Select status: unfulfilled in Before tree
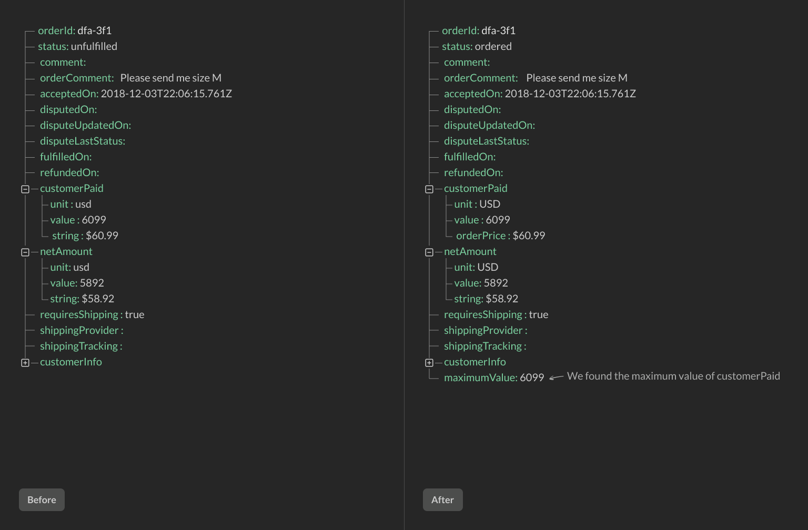Image resolution: width=808 pixels, height=530 pixels. click(x=77, y=46)
